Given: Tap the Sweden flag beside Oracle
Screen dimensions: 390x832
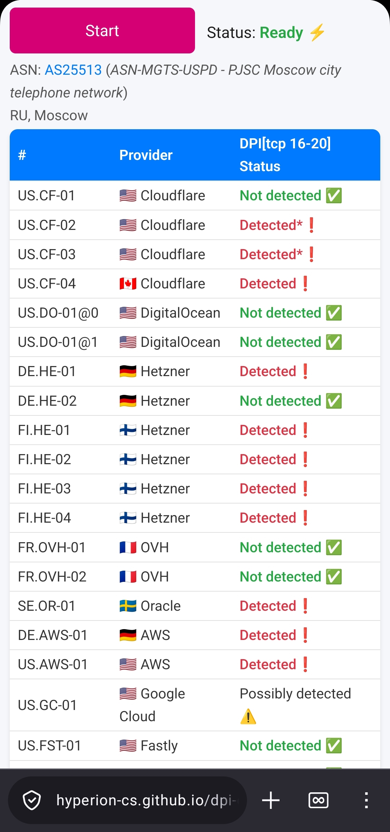Looking at the screenshot, I should (128, 606).
